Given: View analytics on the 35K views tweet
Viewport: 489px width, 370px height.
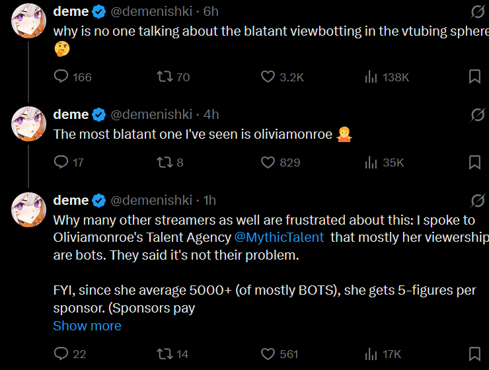Looking at the screenshot, I should [371, 163].
